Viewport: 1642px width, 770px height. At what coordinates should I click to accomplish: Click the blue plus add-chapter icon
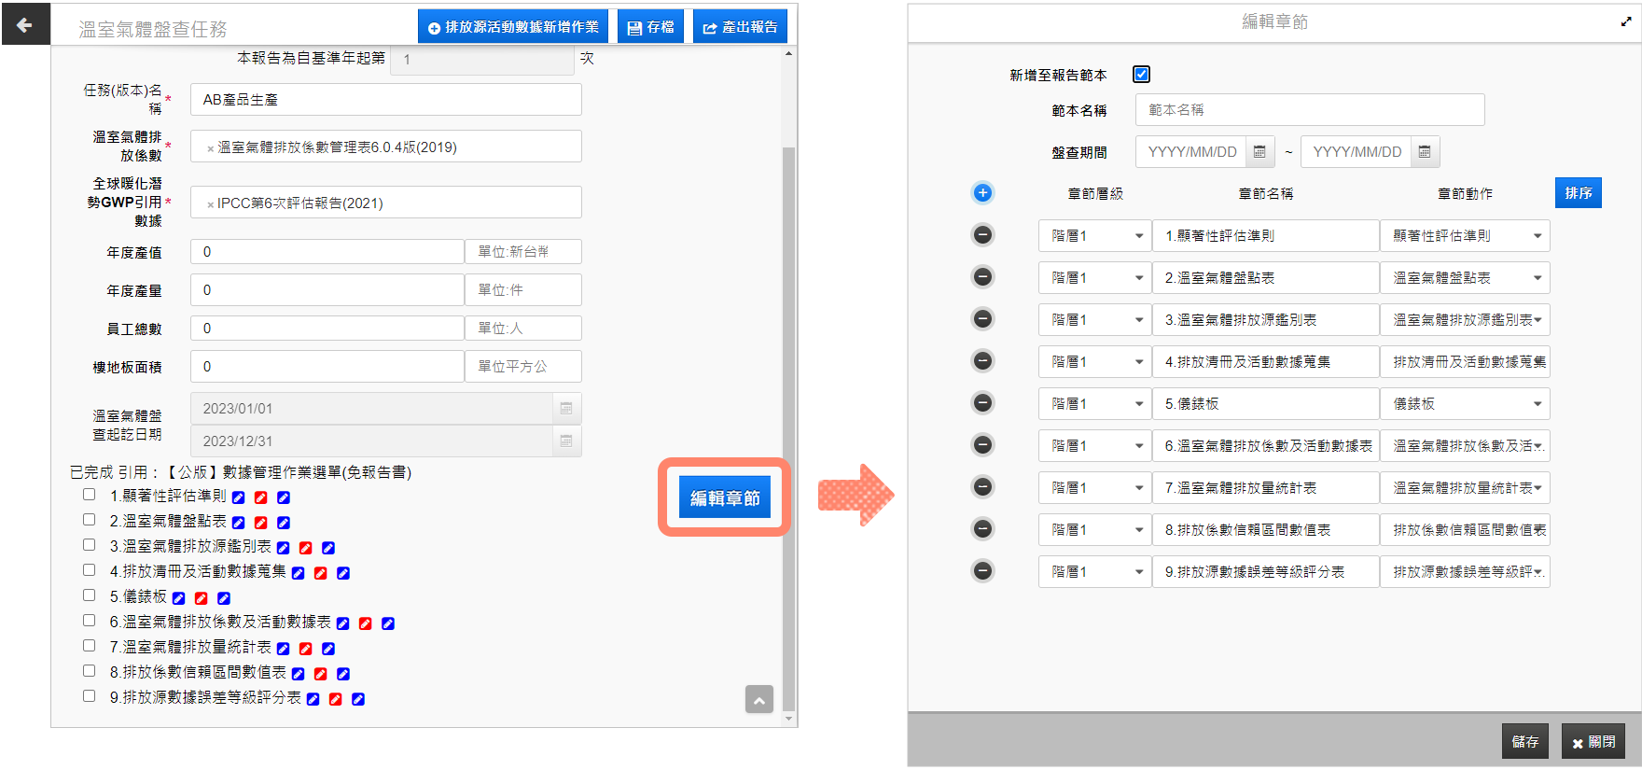pos(982,193)
